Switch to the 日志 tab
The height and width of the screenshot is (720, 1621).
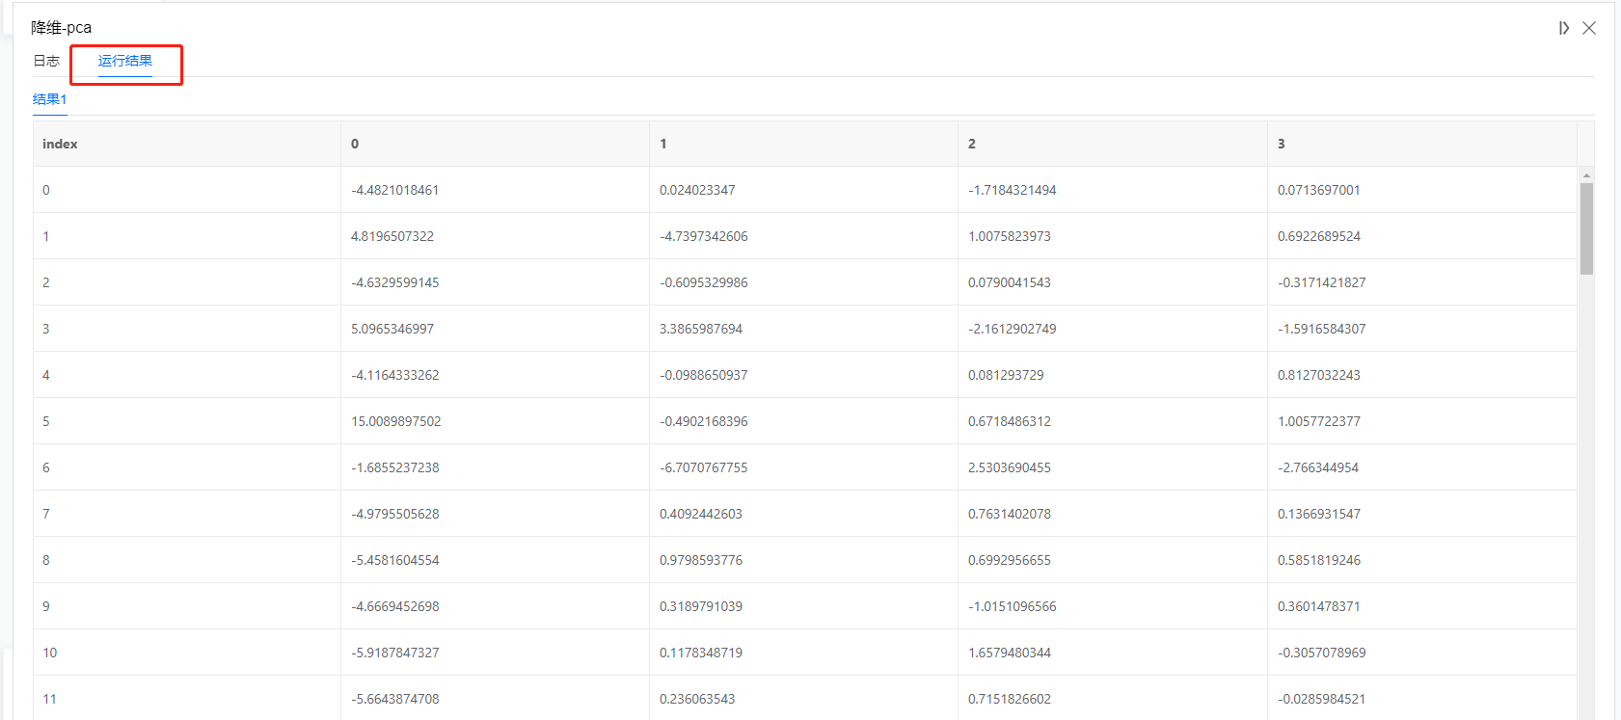[x=46, y=61]
